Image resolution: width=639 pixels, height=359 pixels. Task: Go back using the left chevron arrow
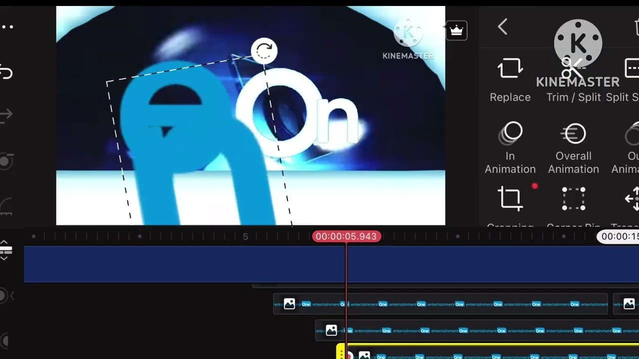[503, 27]
